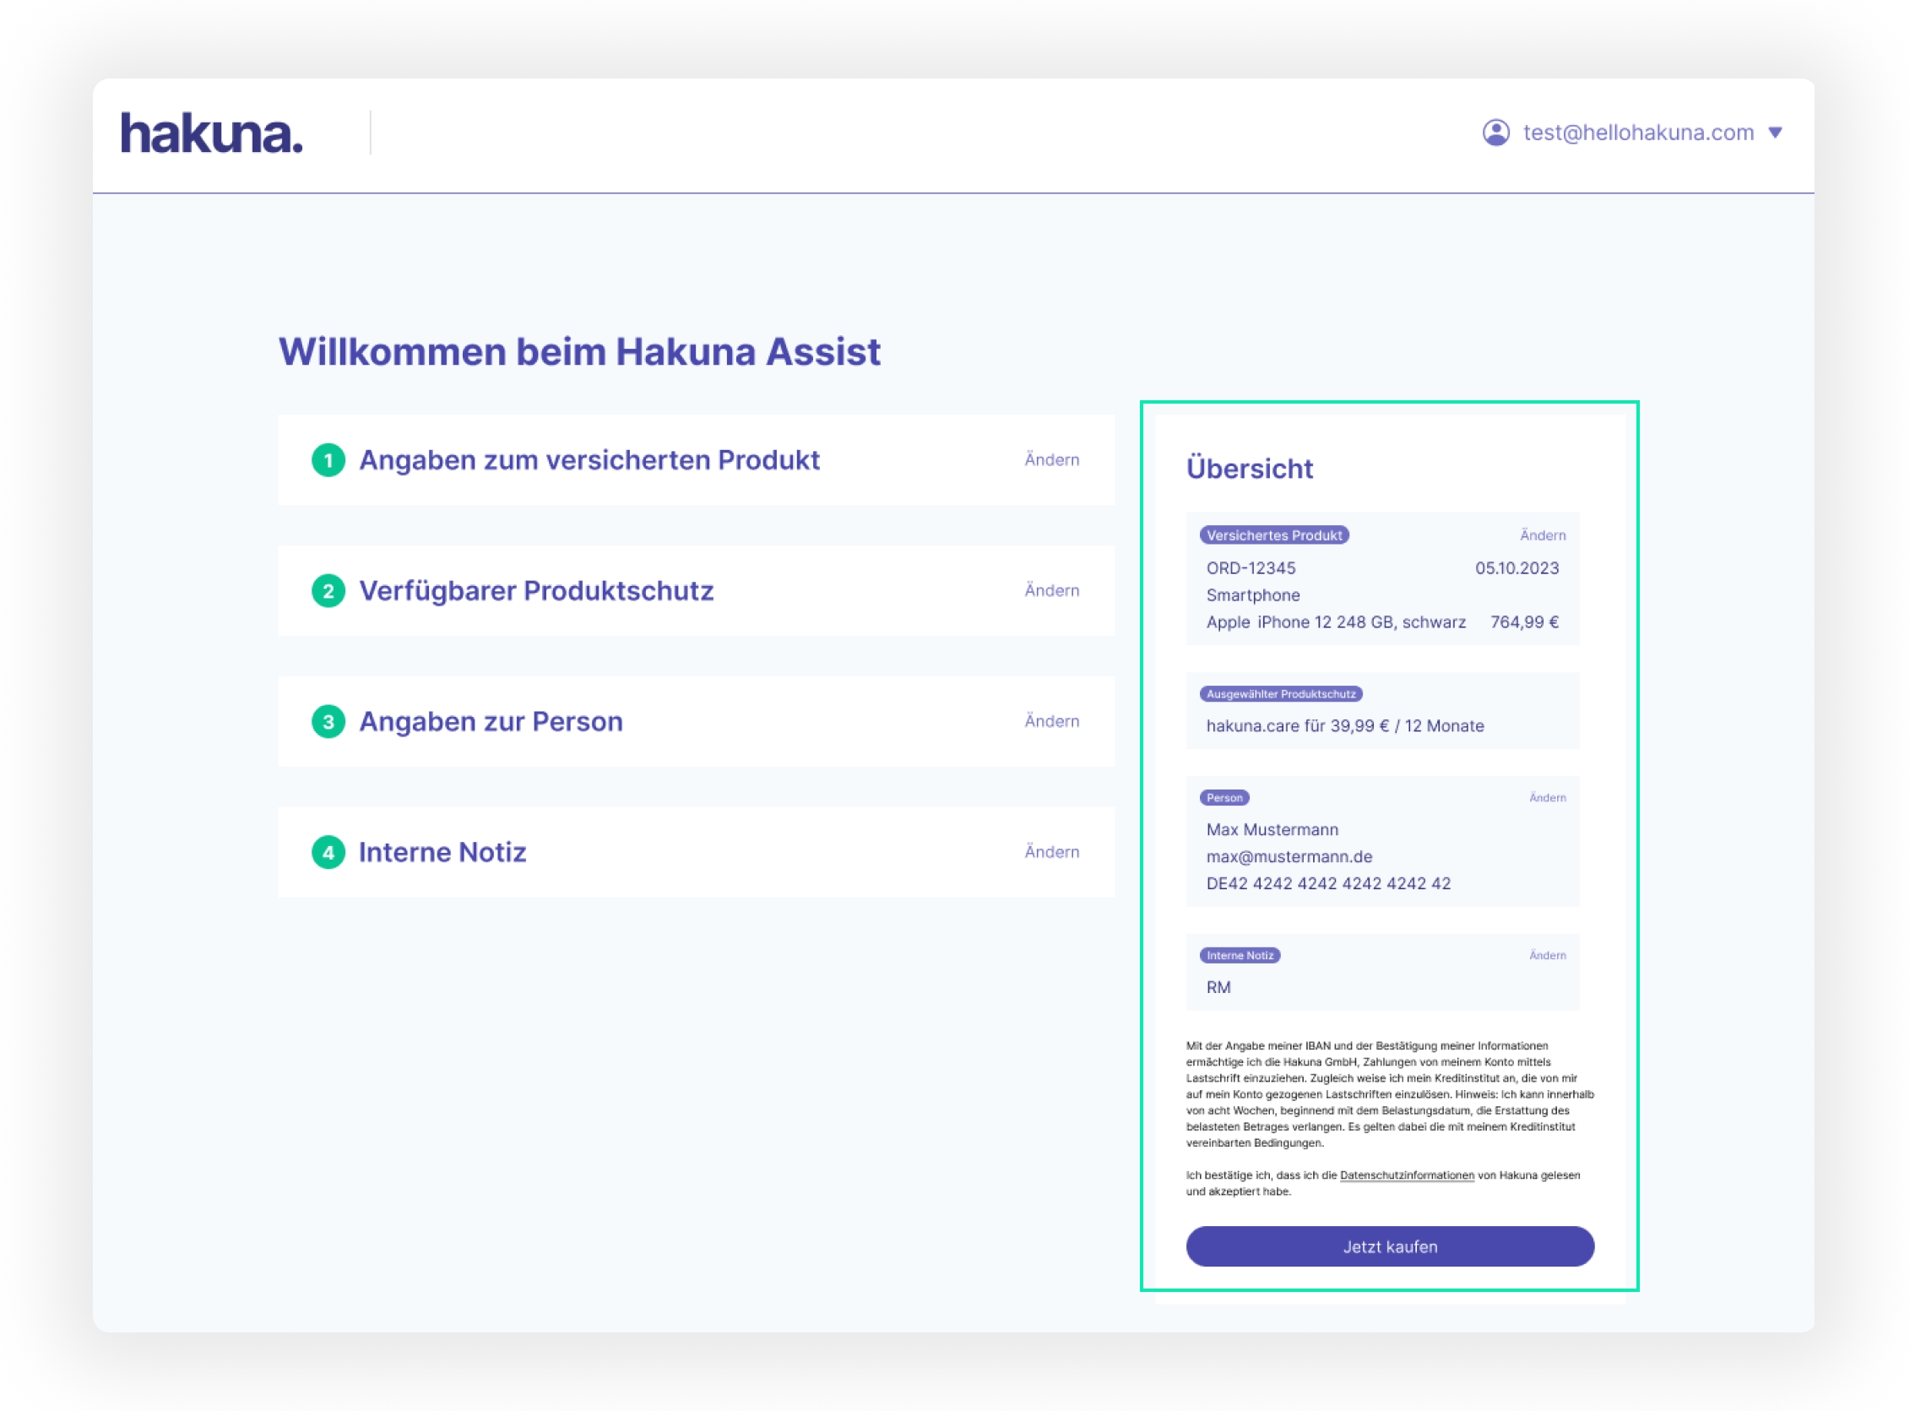Click Ändern in the Versichertes Produkt overview card
This screenshot has width=1910, height=1411.
click(x=1542, y=535)
